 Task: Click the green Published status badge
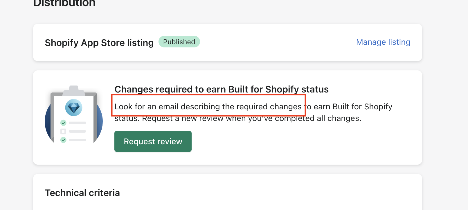pyautogui.click(x=179, y=42)
